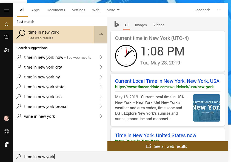Select the Home icon in the sidebar
This screenshot has height=162, width=231.
click(x=7, y=24)
